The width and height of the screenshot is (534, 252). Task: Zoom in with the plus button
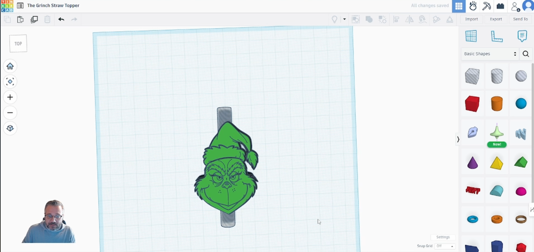click(x=10, y=97)
